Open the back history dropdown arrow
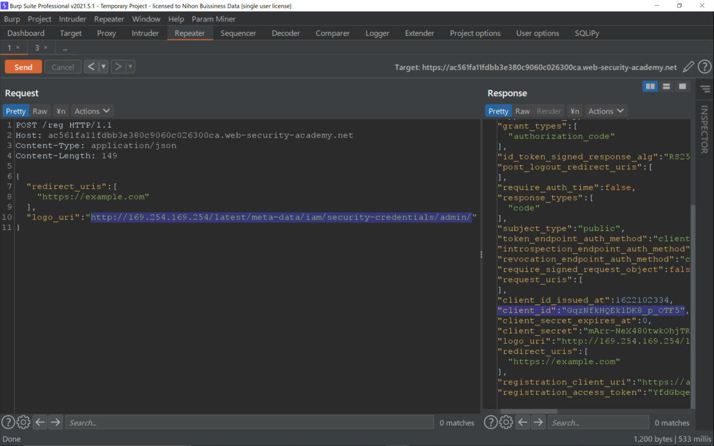Viewport: 714px width, 446px height. (104, 67)
